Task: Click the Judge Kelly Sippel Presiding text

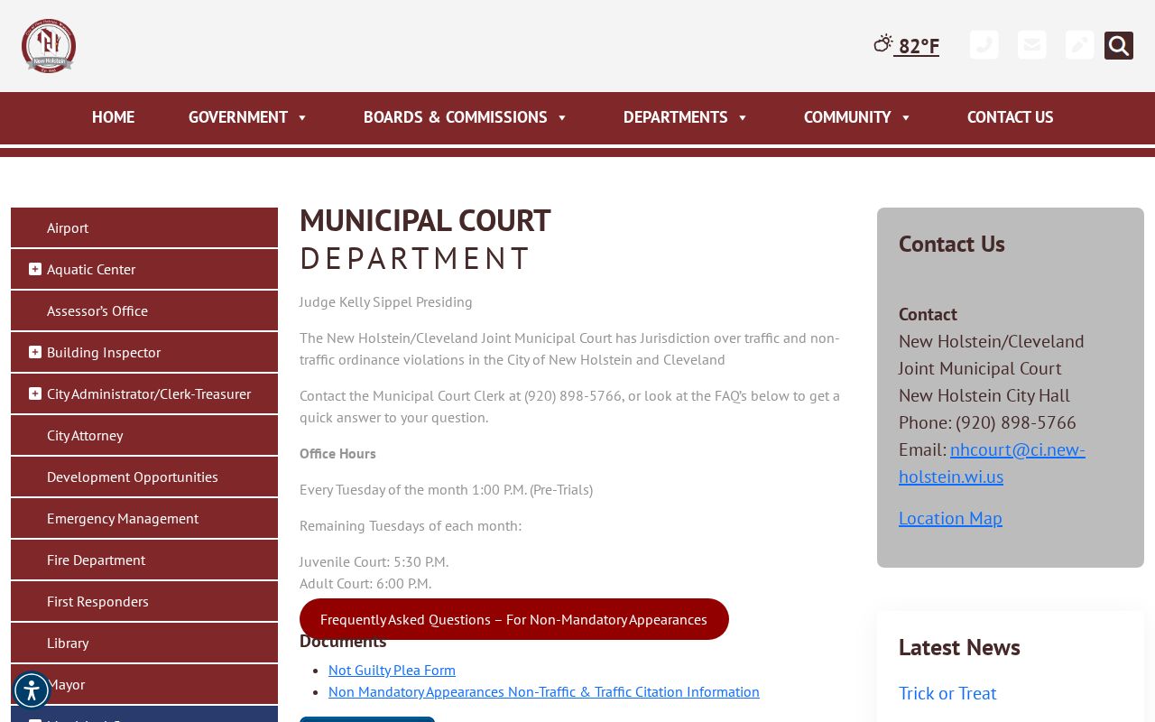Action: (386, 301)
